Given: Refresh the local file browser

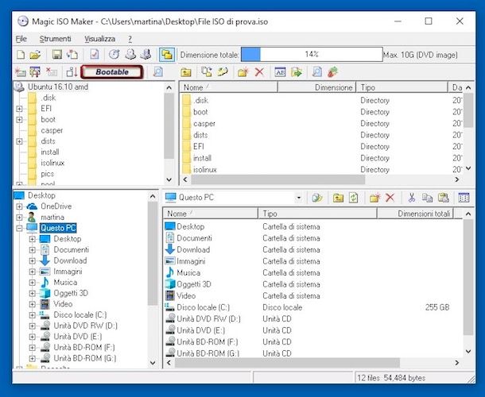Looking at the screenshot, I should (354, 198).
